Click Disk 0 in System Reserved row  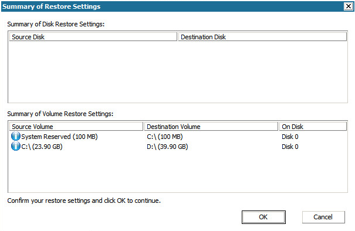pos(290,137)
